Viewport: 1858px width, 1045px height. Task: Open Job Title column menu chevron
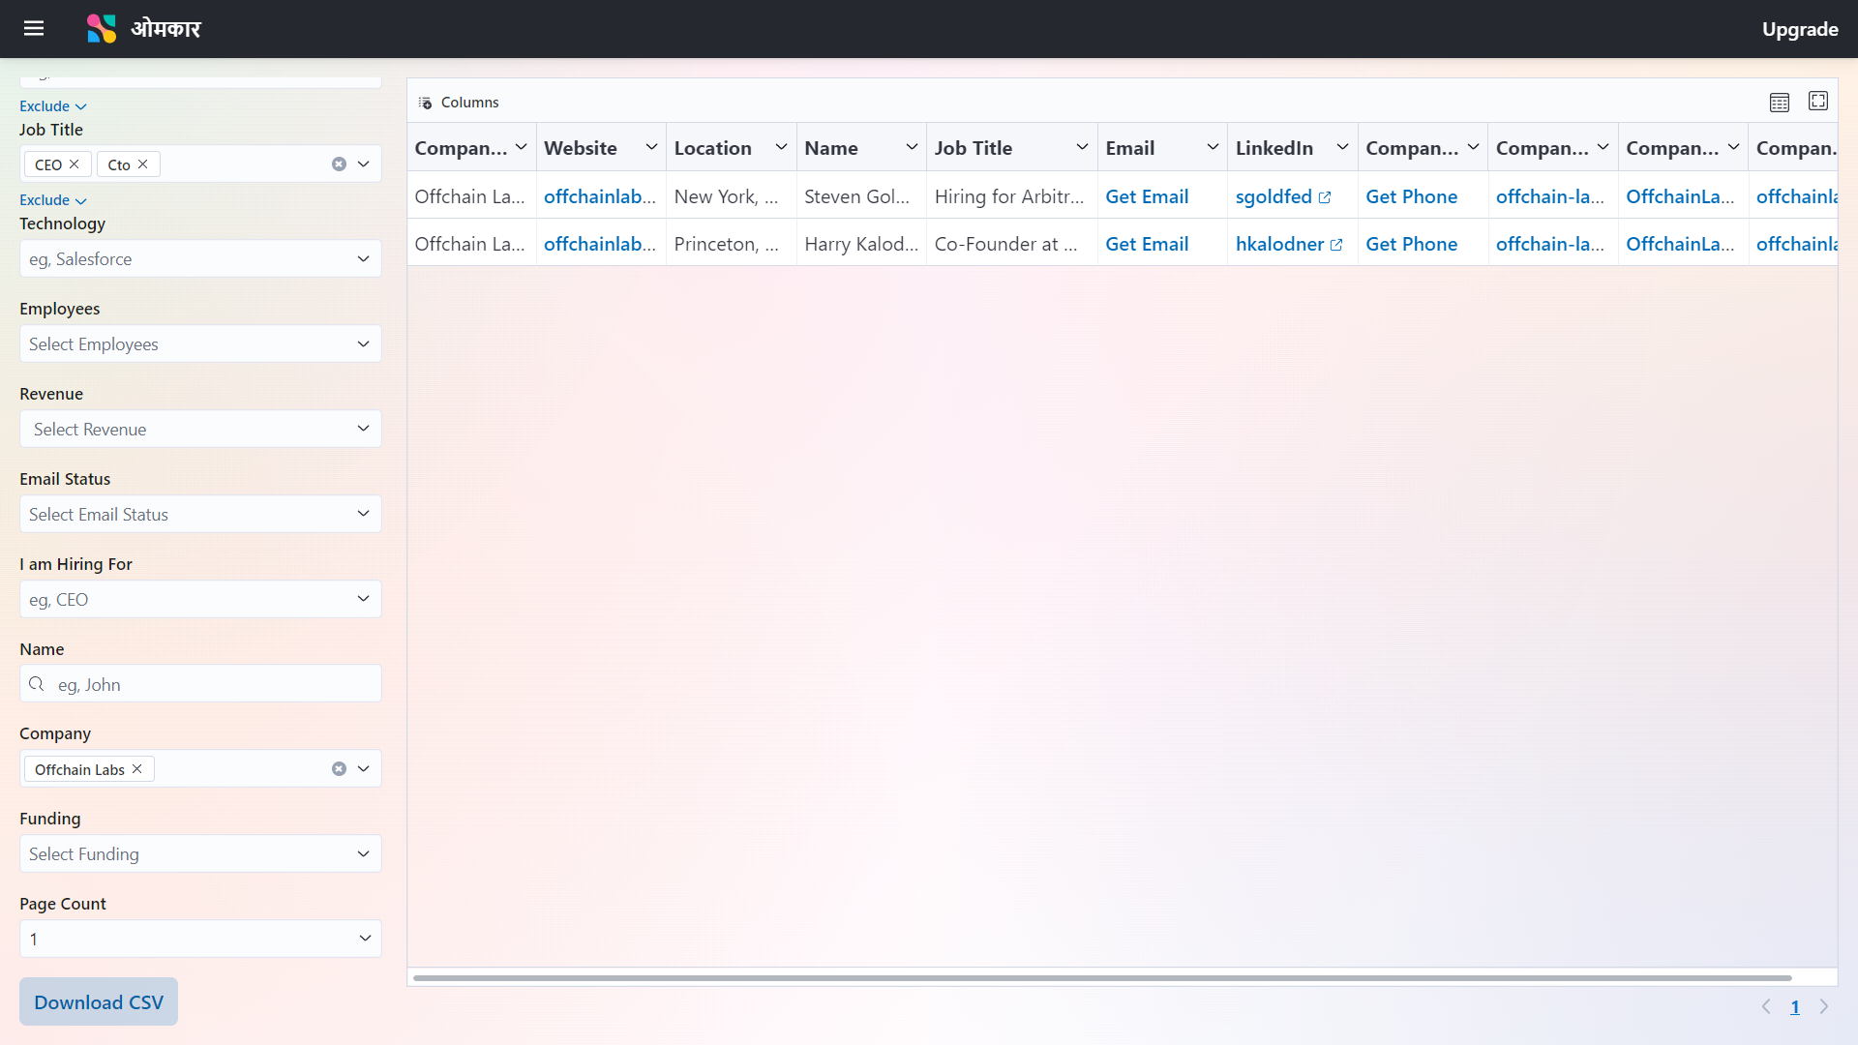pos(1082,147)
